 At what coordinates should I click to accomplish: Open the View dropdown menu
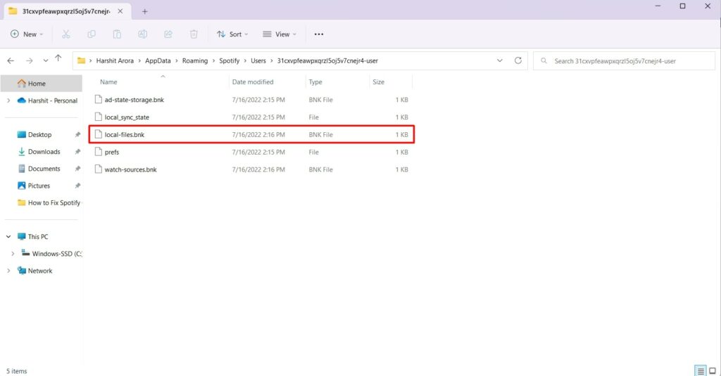(x=280, y=34)
